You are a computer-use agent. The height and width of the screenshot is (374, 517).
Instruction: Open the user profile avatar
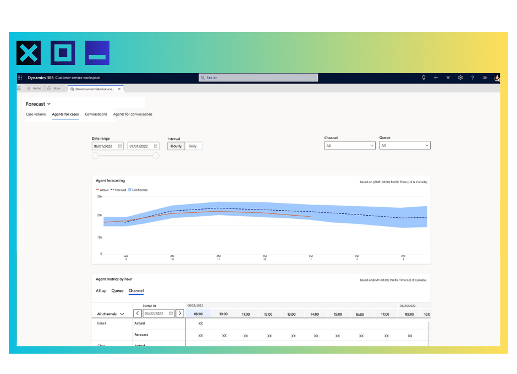(x=497, y=78)
